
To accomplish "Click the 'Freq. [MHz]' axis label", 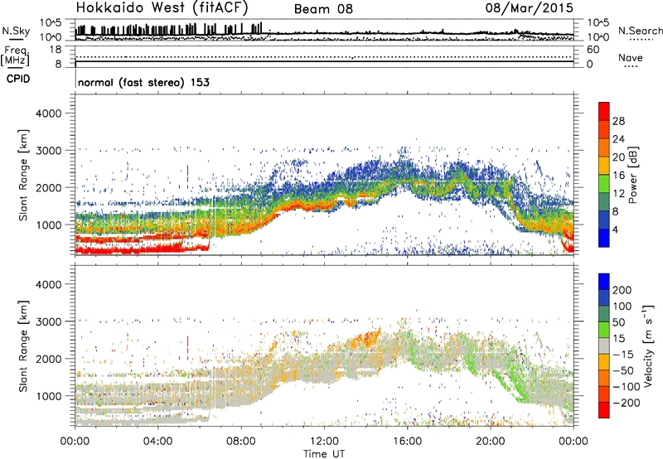I will (16, 56).
